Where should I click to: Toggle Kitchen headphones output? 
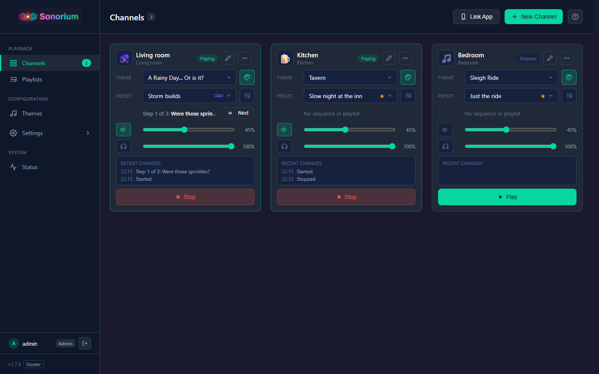(285, 146)
